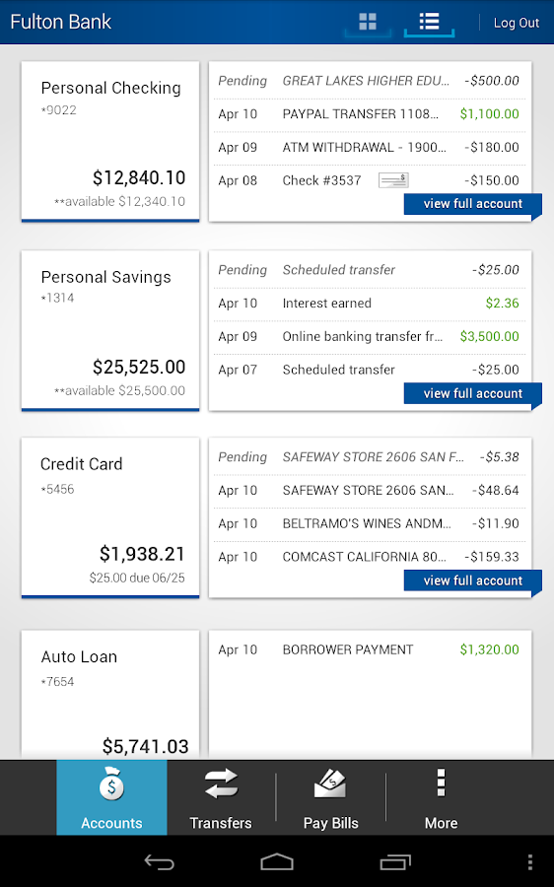Open the Pay Bills envelope icon
This screenshot has height=887, width=554.
click(330, 784)
